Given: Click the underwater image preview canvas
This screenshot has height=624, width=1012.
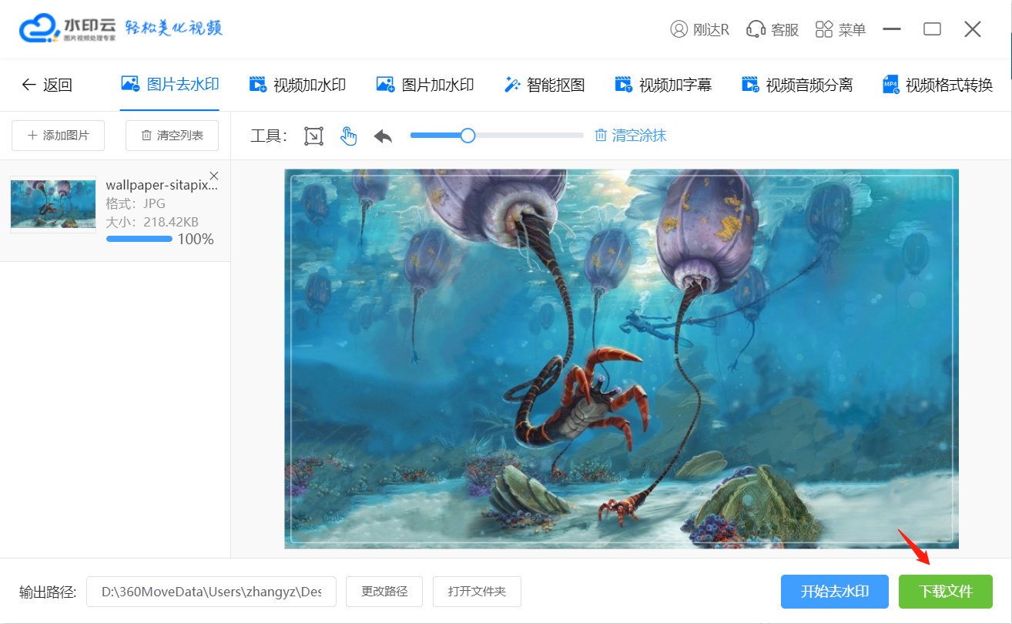Looking at the screenshot, I should 622,359.
